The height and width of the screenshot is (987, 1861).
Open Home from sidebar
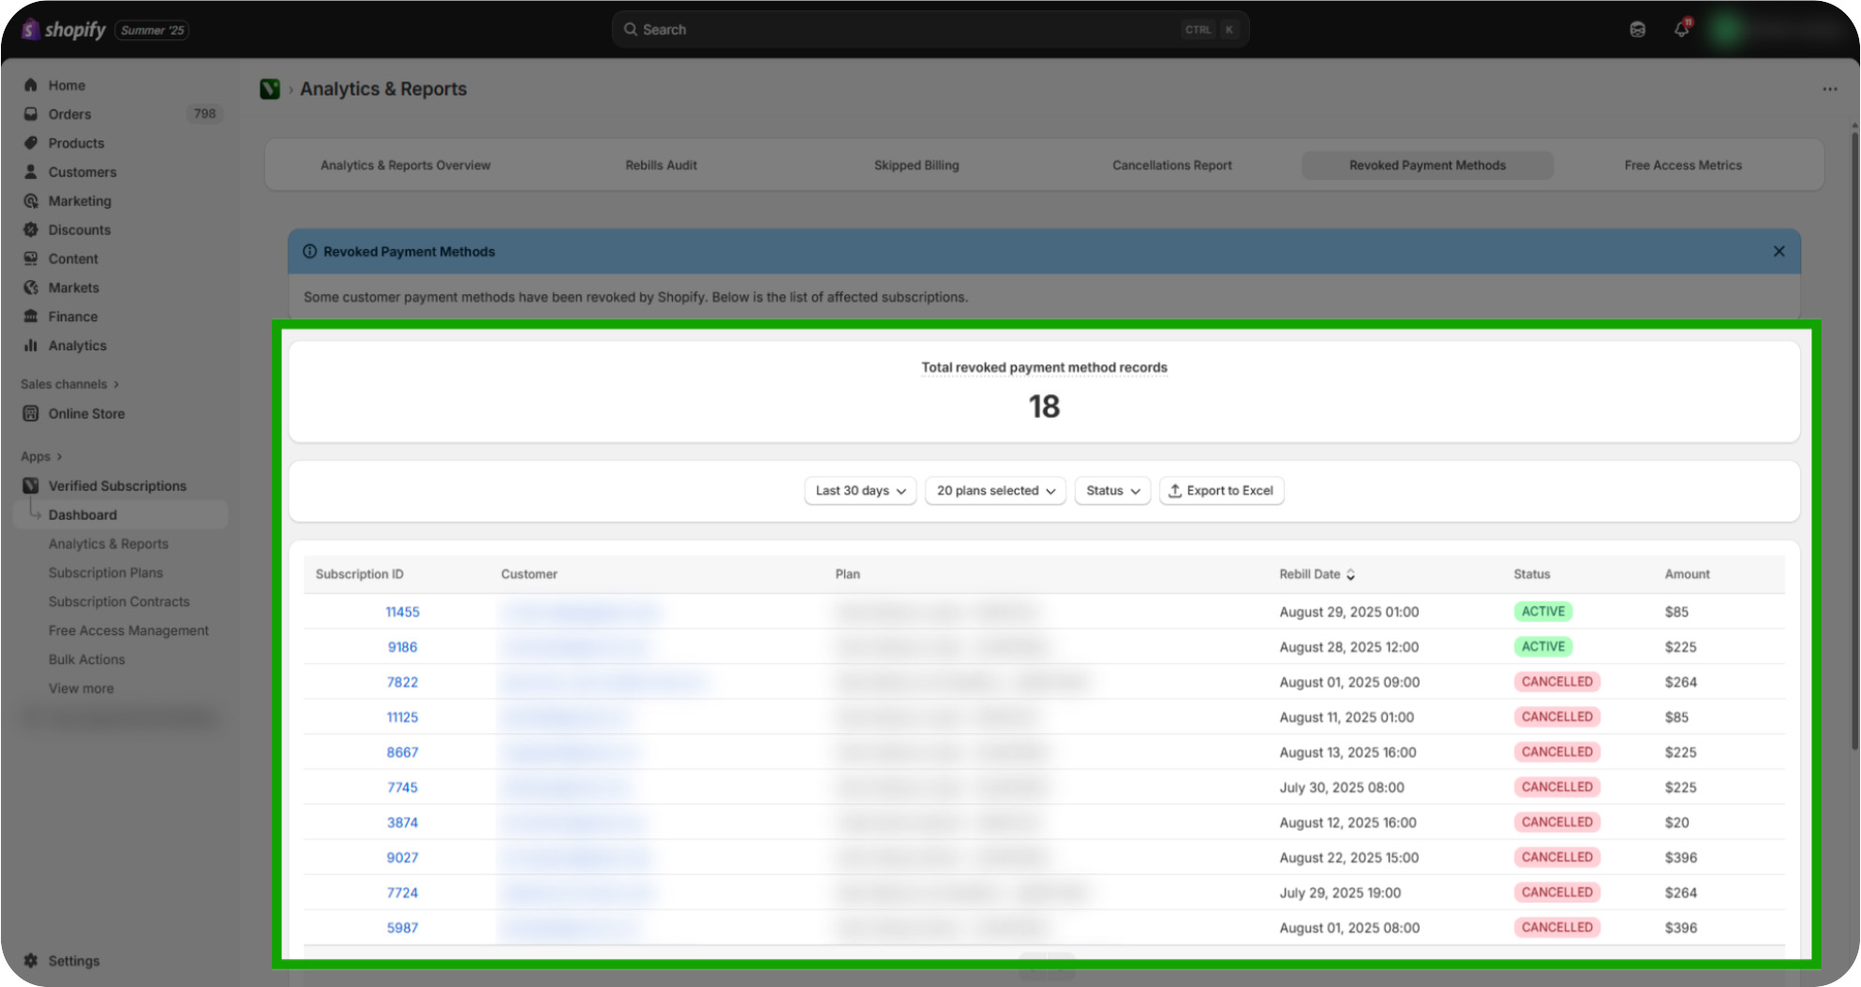point(67,85)
